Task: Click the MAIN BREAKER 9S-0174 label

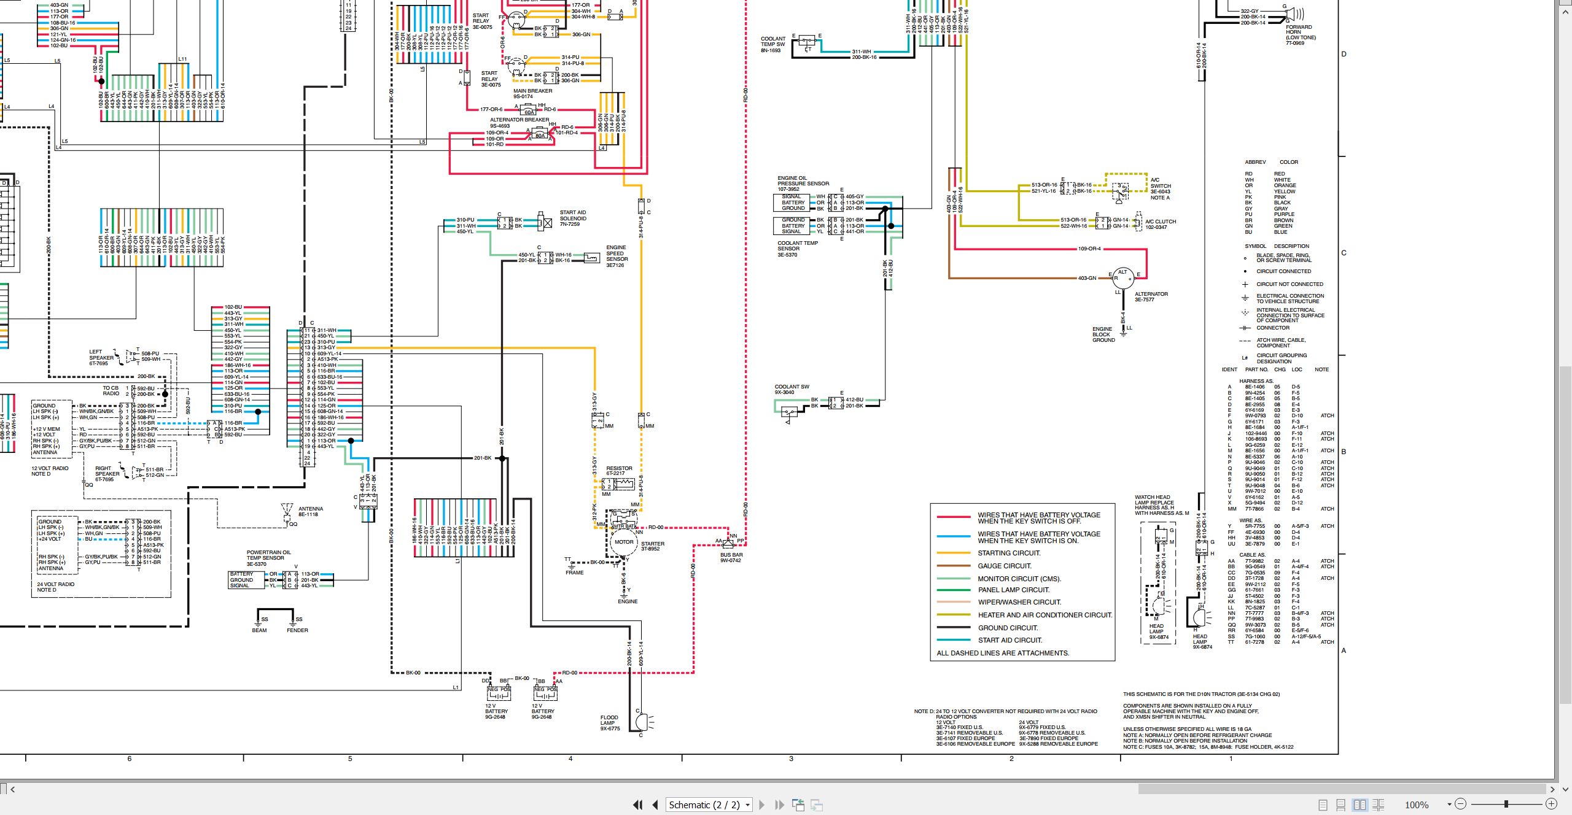Action: pos(532,93)
